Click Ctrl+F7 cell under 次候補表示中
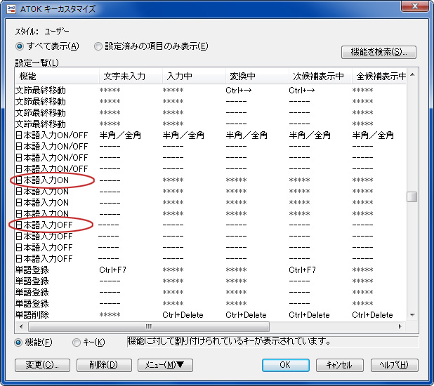The height and width of the screenshot is (386, 434). [302, 269]
